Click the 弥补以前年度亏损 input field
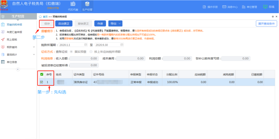Image resolution: width=279 pixels, height=139 pixels. [x=236, y=58]
